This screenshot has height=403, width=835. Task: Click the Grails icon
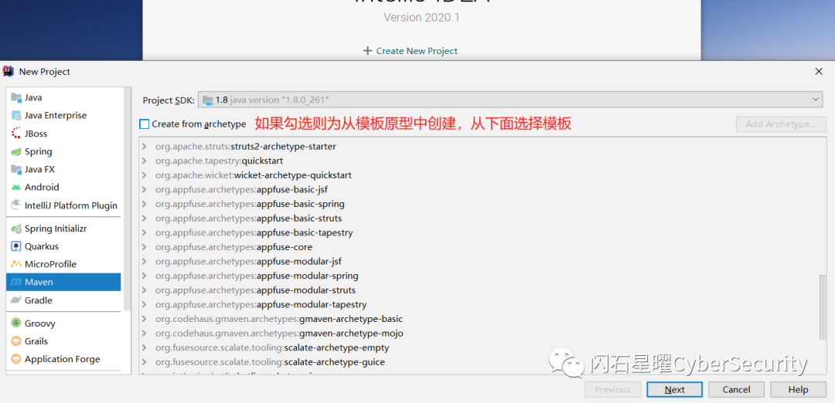coord(16,341)
